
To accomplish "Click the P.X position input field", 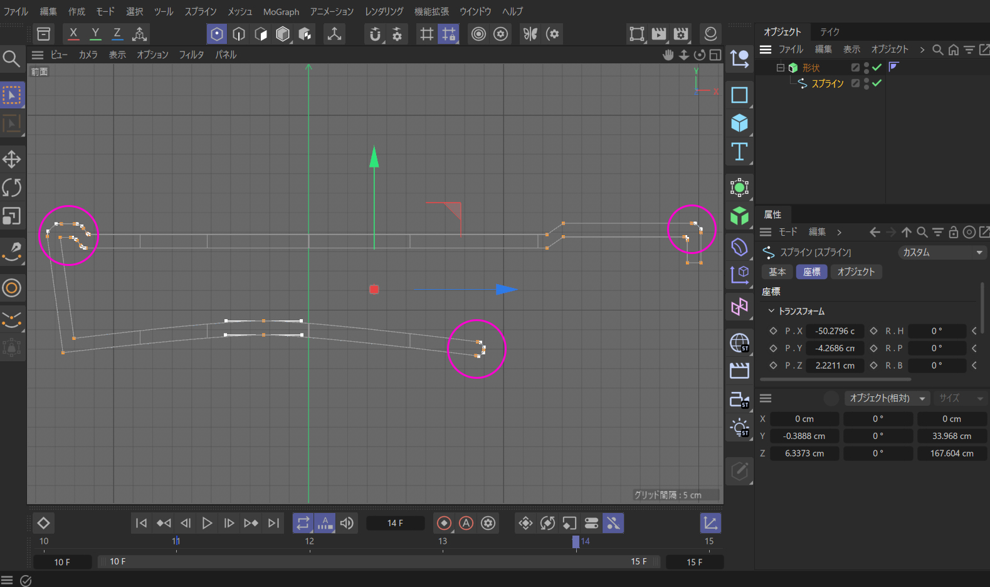I will pyautogui.click(x=835, y=331).
